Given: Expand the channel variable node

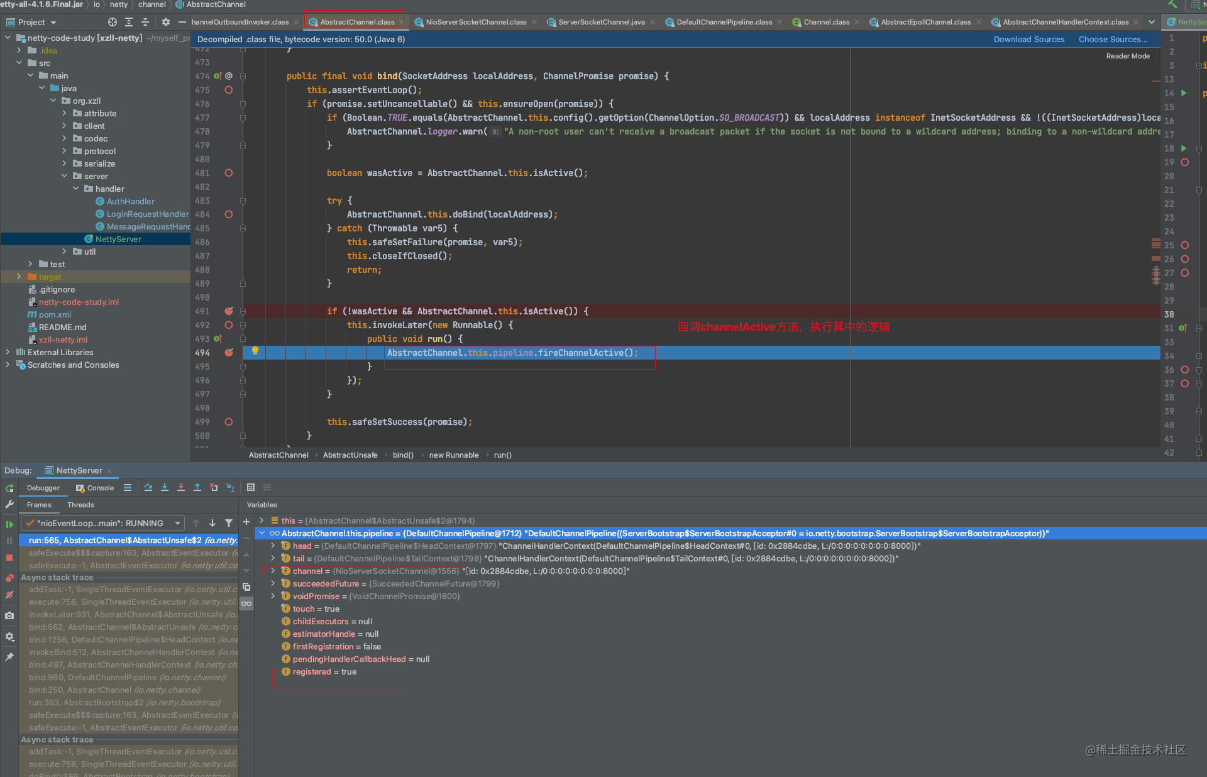Looking at the screenshot, I should tap(273, 571).
